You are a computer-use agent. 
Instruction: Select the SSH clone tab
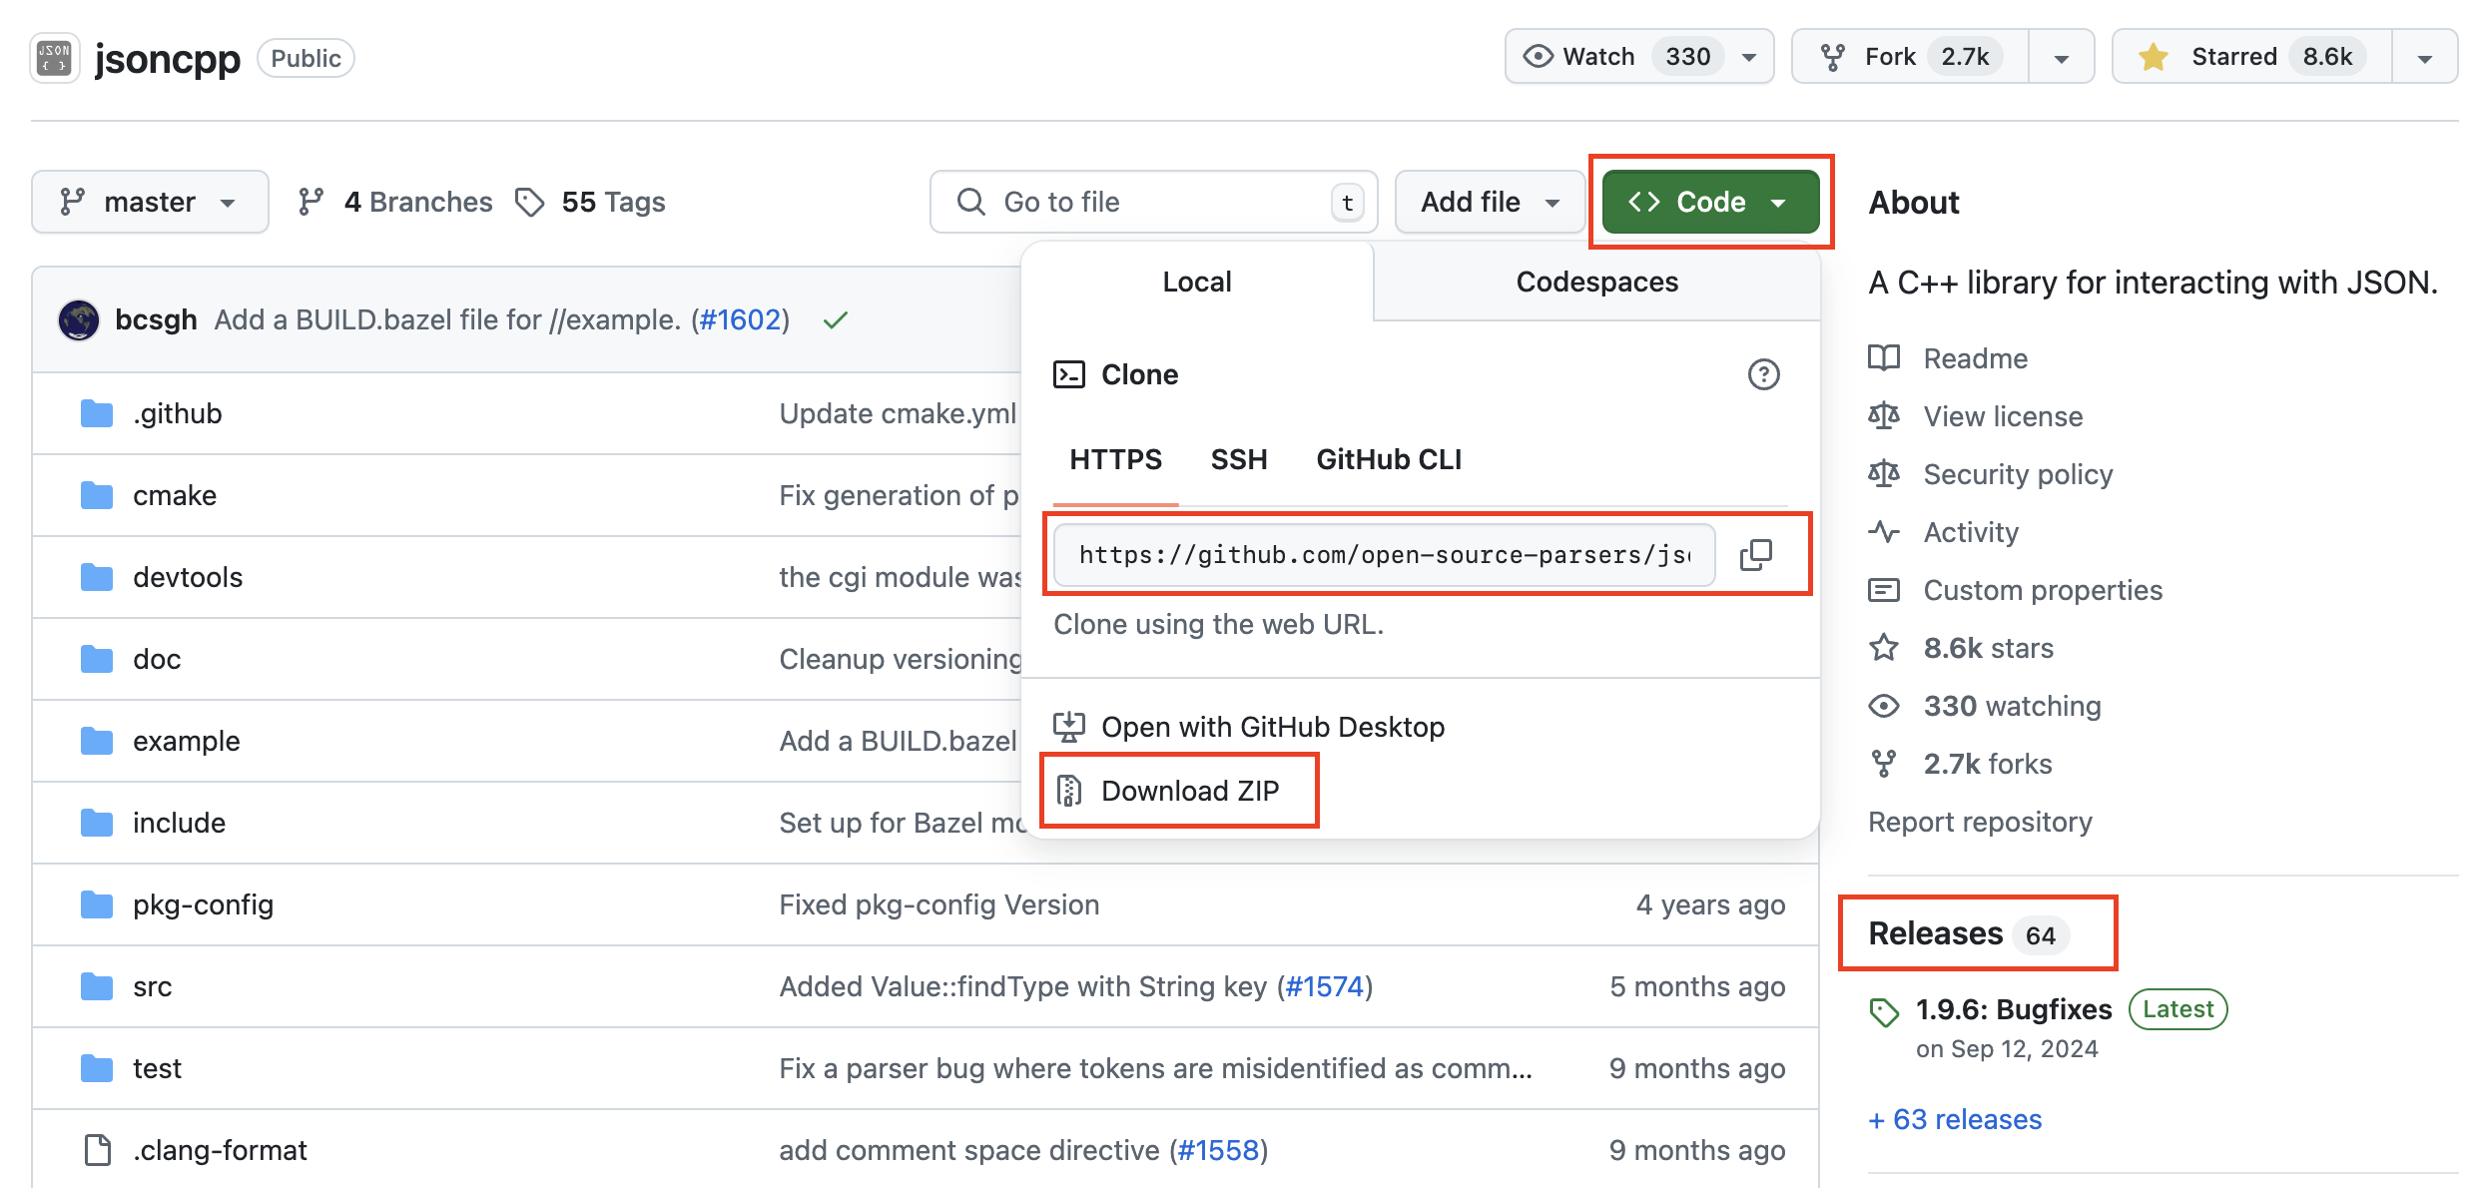click(x=1238, y=459)
